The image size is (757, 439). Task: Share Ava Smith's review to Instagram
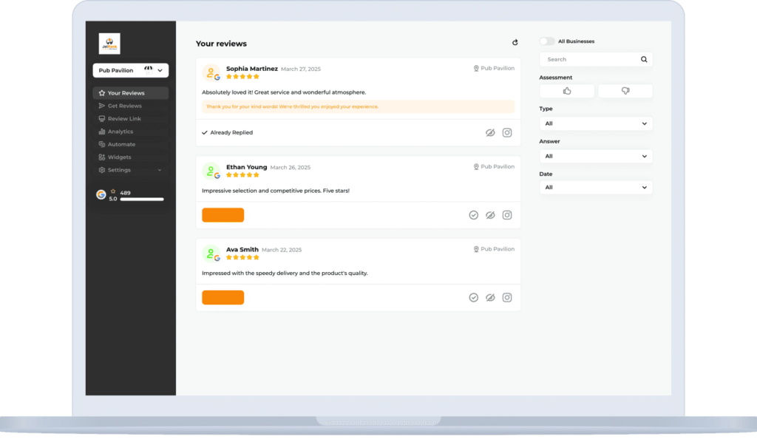click(x=507, y=298)
